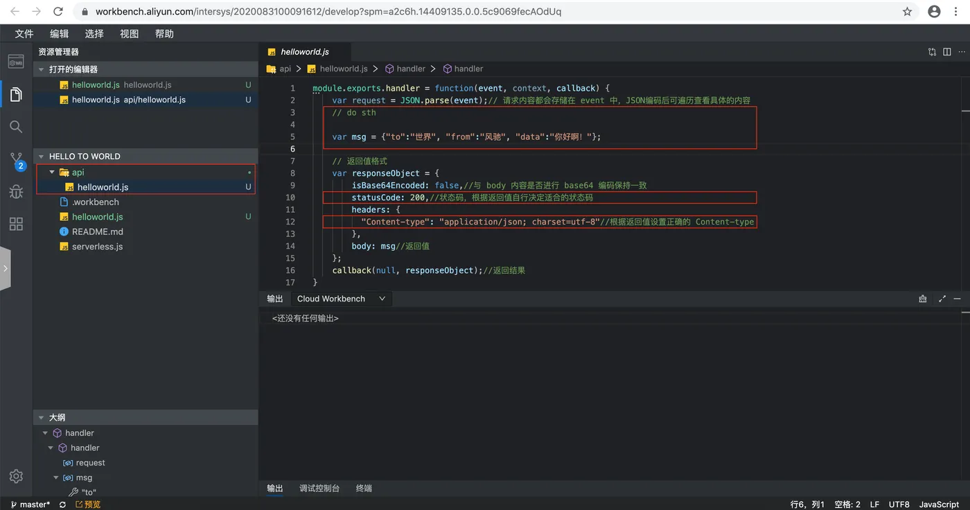Click the browser address bar URL

(328, 12)
